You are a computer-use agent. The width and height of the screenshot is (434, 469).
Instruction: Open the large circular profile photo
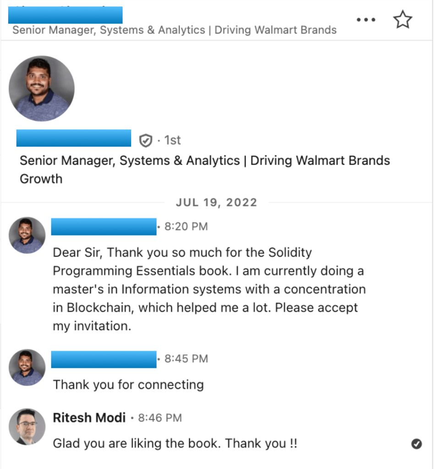tap(41, 88)
